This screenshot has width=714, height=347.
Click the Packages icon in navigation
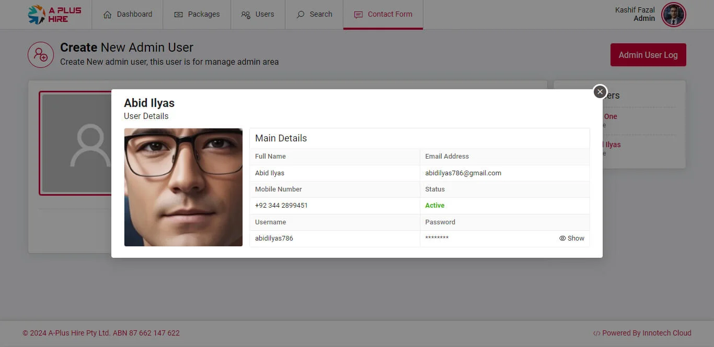point(178,15)
